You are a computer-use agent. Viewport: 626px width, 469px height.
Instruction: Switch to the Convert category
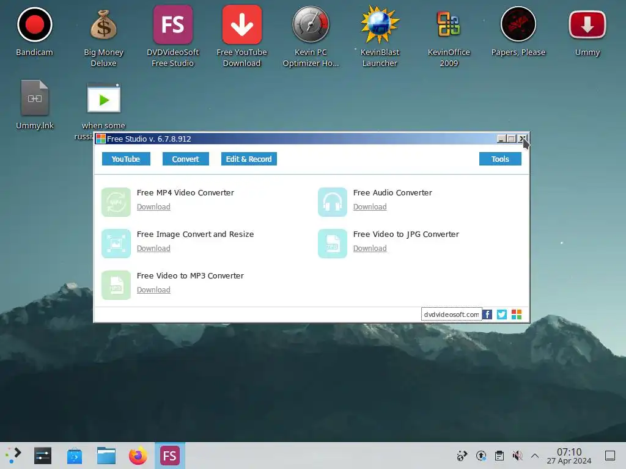(186, 159)
